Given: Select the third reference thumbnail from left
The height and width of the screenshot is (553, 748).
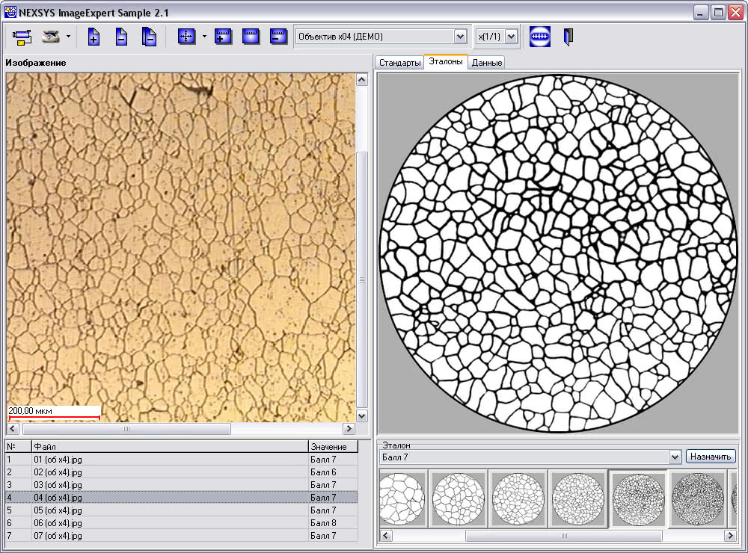Looking at the screenshot, I should click(x=518, y=498).
